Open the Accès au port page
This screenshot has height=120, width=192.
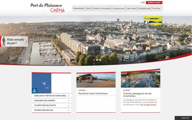click(x=119, y=8)
